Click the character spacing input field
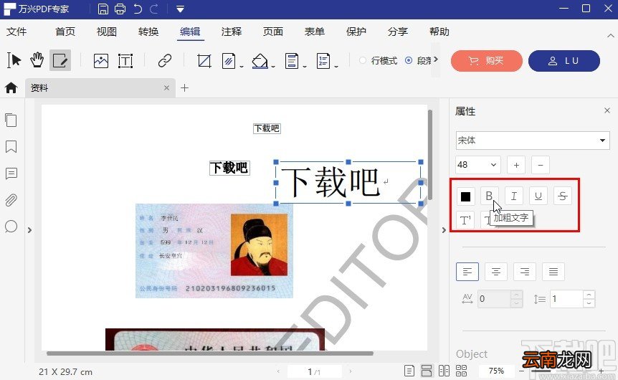The image size is (618, 380). (x=494, y=299)
